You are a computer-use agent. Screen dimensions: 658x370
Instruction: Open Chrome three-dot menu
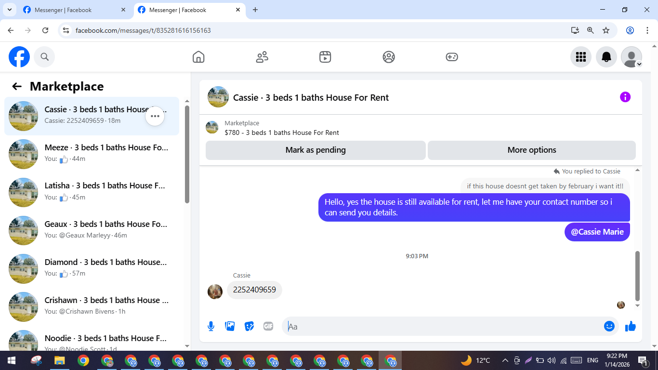[647, 30]
